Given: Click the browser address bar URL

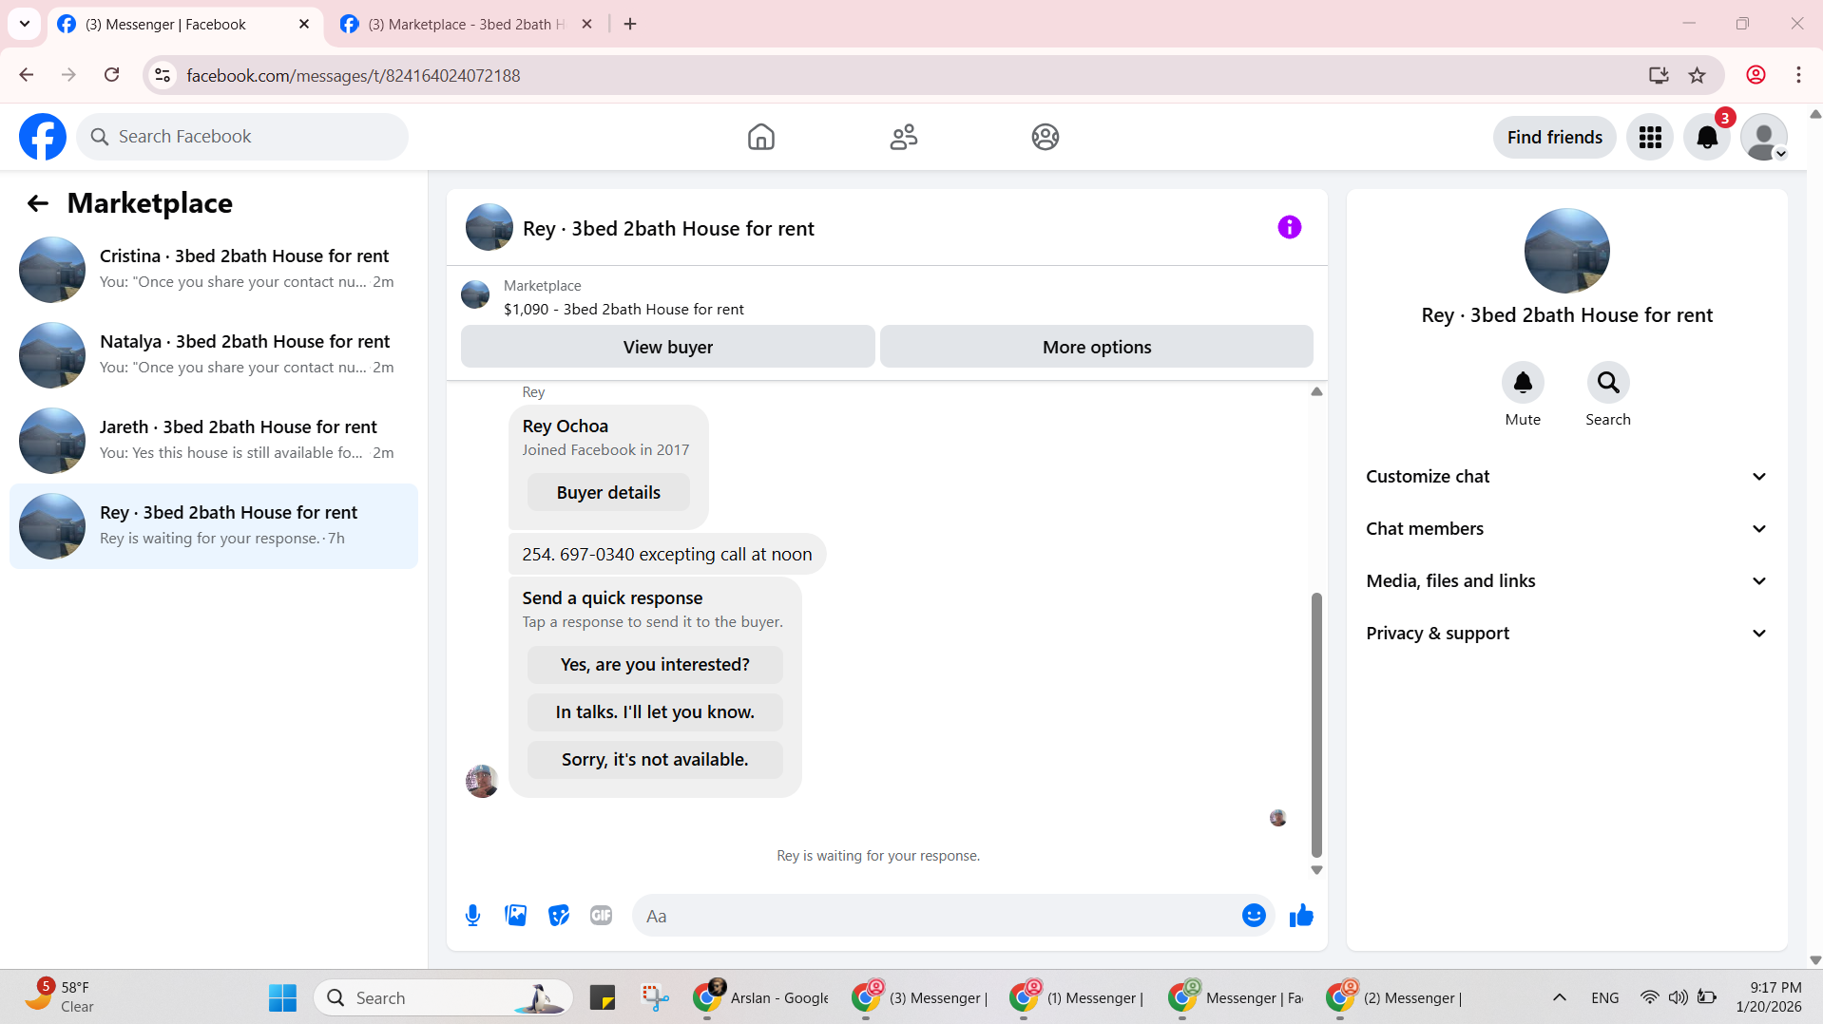Looking at the screenshot, I should coord(353,75).
